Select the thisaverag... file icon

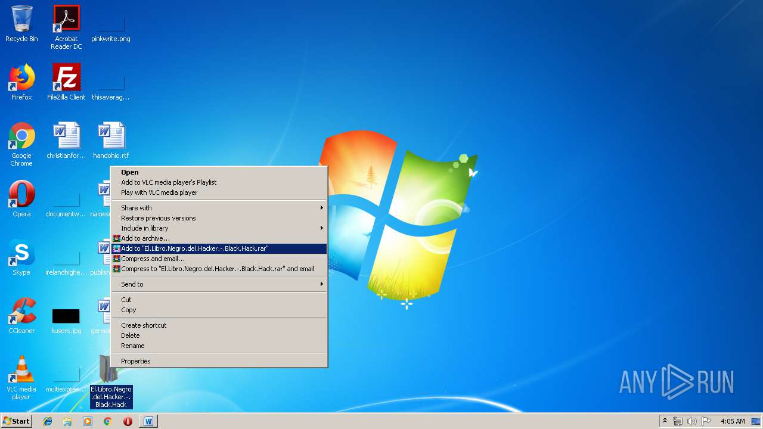coord(111,86)
